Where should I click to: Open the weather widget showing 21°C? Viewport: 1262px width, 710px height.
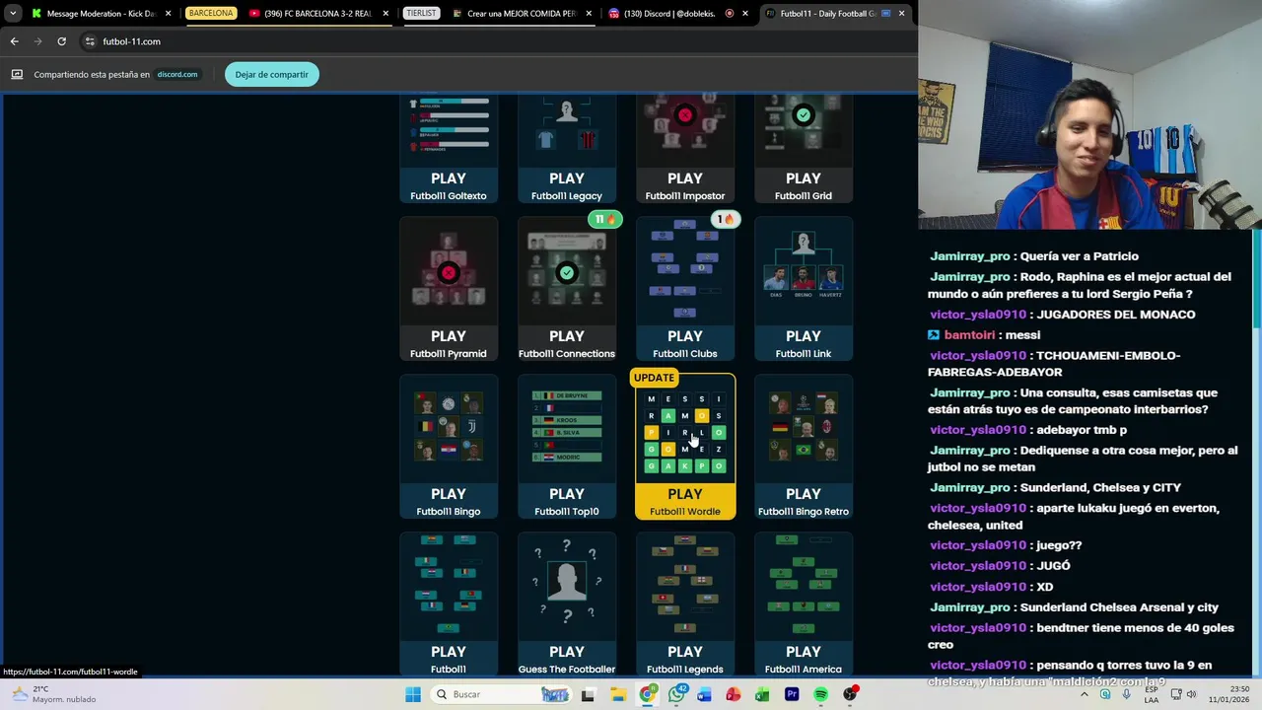coord(54,694)
